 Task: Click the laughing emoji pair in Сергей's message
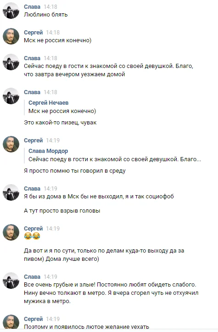click(x=32, y=236)
